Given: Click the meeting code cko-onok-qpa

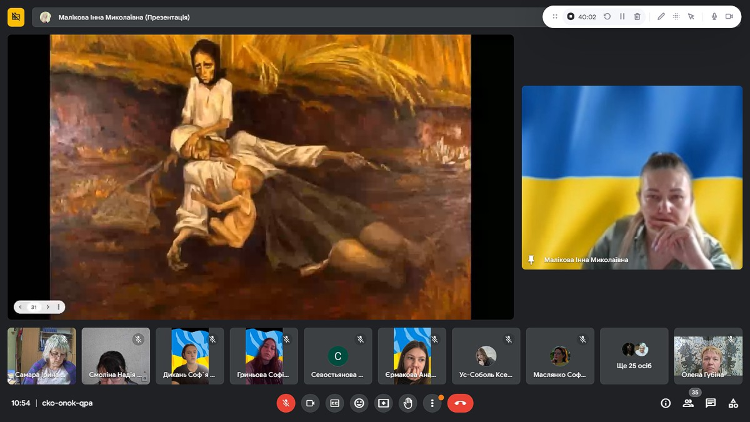Looking at the screenshot, I should coord(67,403).
